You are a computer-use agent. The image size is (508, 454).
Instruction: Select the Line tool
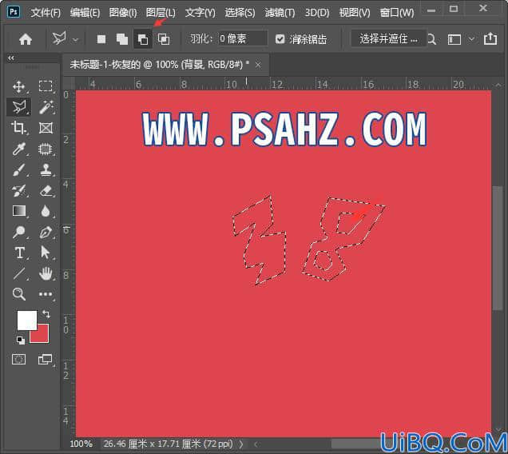[x=19, y=273]
